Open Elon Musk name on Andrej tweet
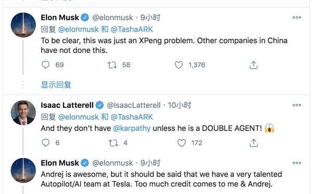Viewport: 312px width, 194px height. click(x=60, y=163)
